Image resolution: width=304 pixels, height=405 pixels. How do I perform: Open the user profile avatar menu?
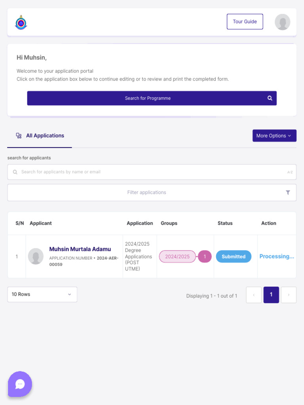(x=282, y=22)
